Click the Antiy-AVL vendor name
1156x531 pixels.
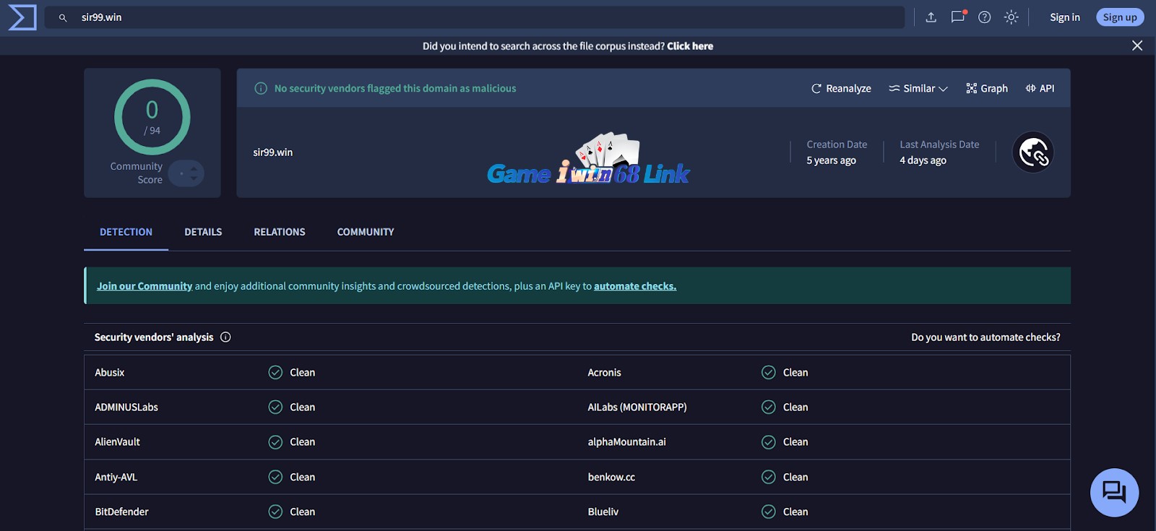(116, 478)
